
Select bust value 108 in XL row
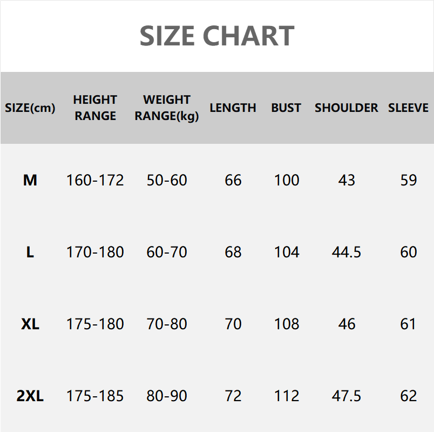click(286, 324)
